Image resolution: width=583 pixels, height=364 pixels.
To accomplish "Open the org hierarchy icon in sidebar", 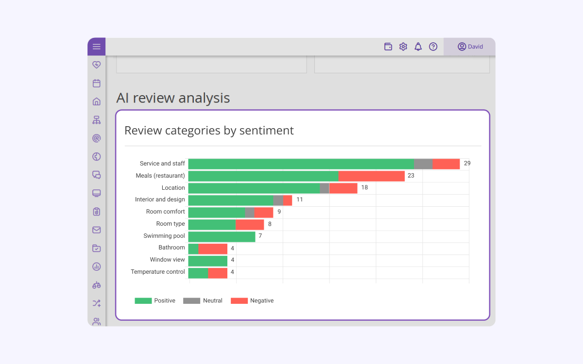I will pyautogui.click(x=97, y=120).
